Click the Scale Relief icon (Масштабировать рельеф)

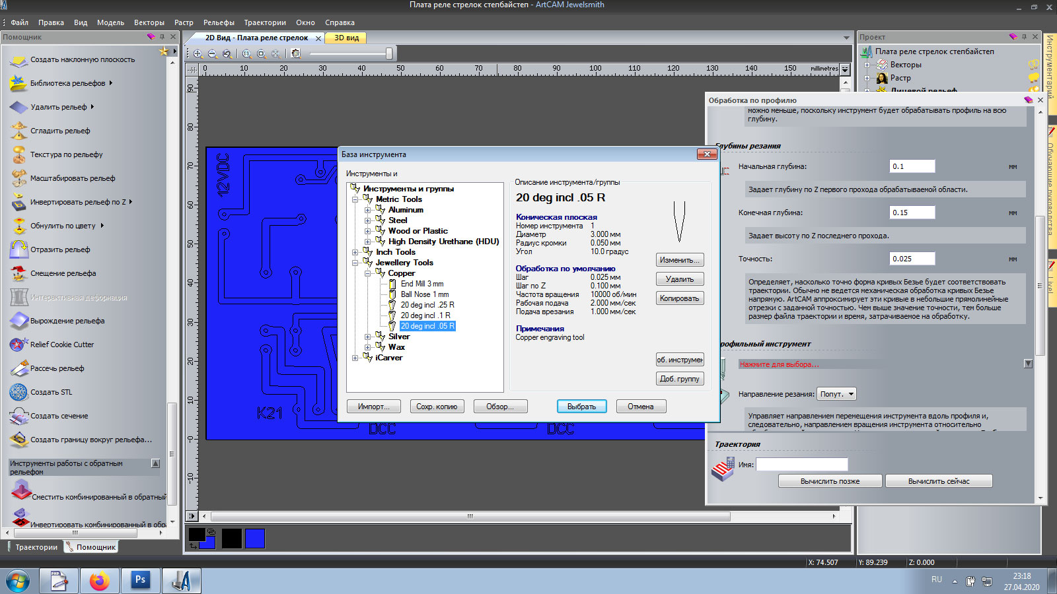click(x=18, y=178)
